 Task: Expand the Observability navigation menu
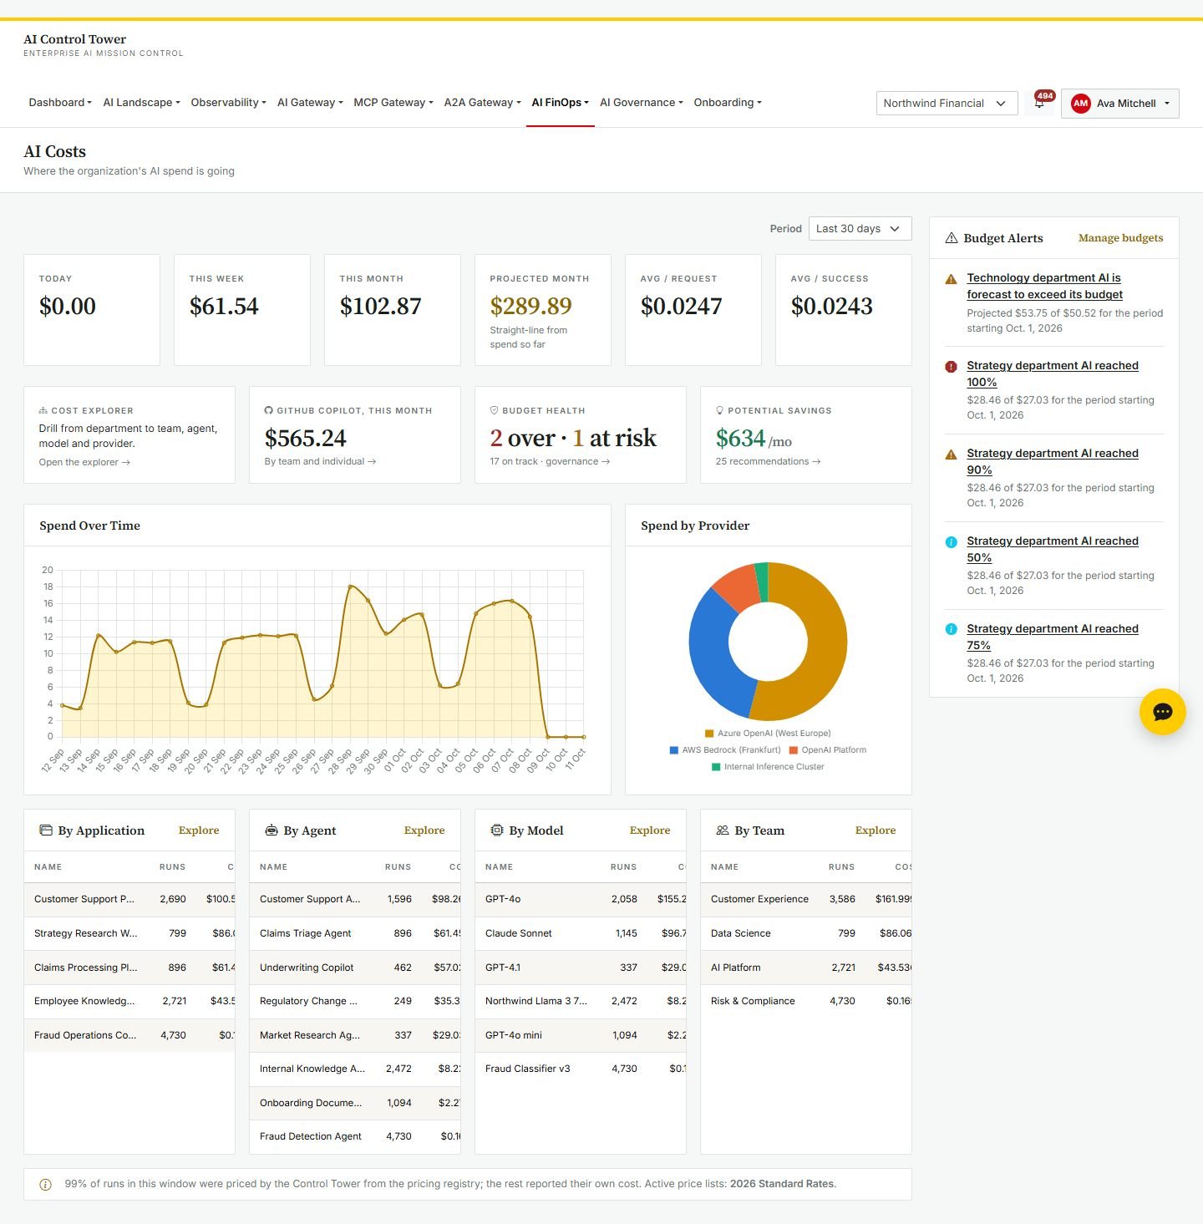(x=228, y=103)
